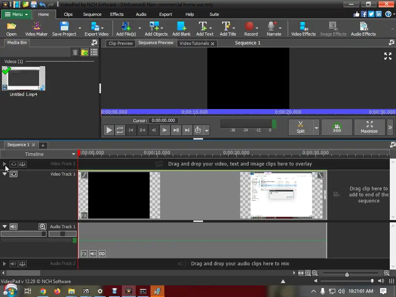
Task: Delete selected media using the bin trash icon
Action: coord(75,53)
